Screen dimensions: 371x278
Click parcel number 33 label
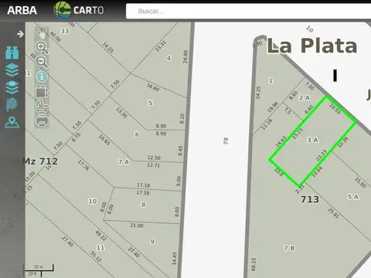coord(65,31)
